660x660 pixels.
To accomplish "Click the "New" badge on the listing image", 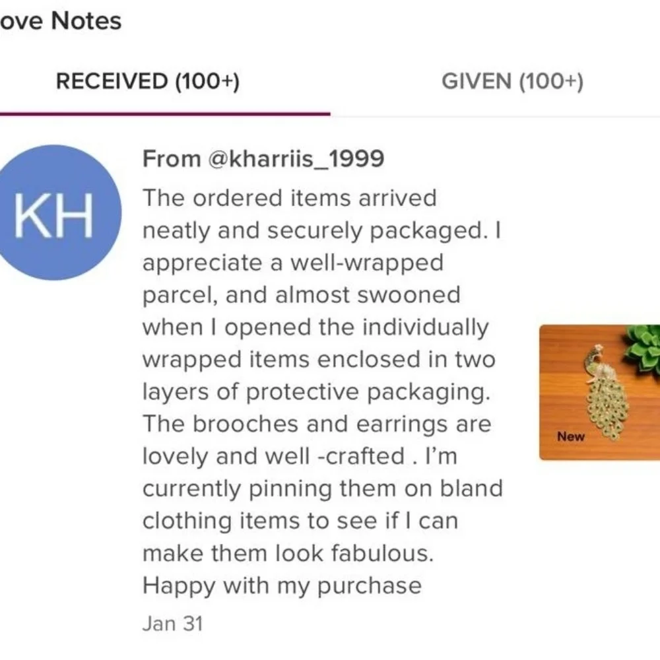I will pos(571,436).
